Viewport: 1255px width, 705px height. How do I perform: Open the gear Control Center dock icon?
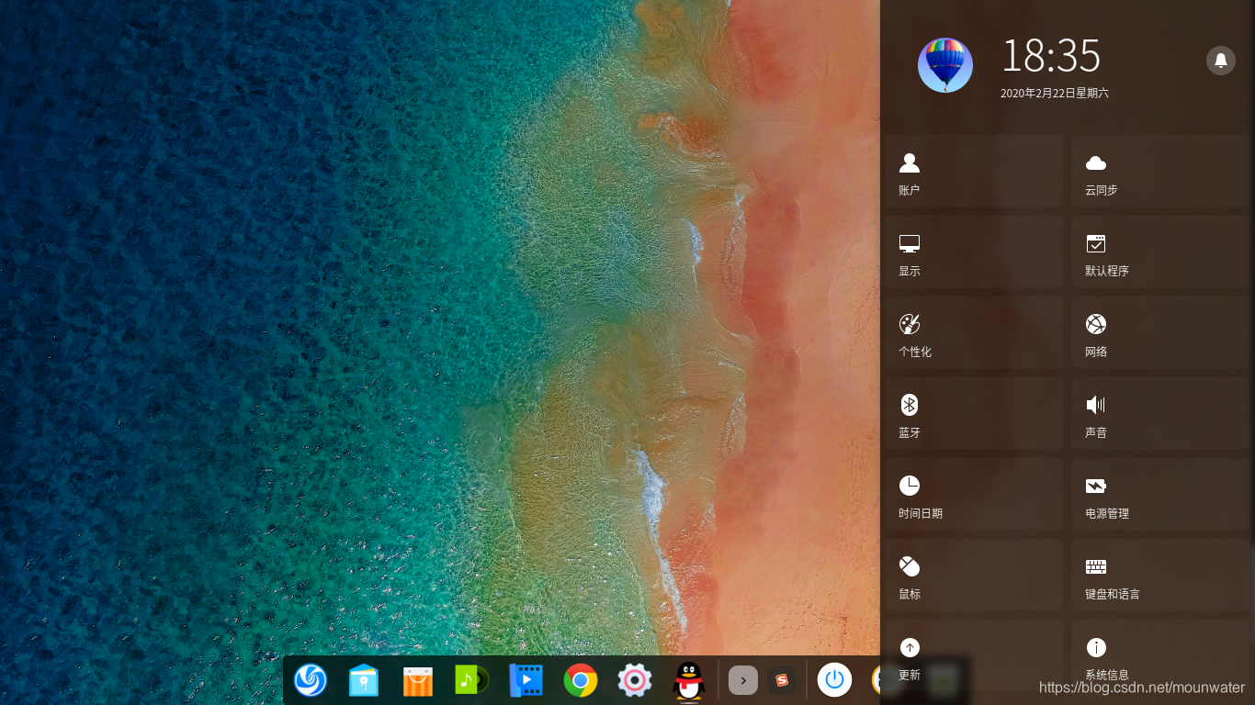[x=635, y=680]
